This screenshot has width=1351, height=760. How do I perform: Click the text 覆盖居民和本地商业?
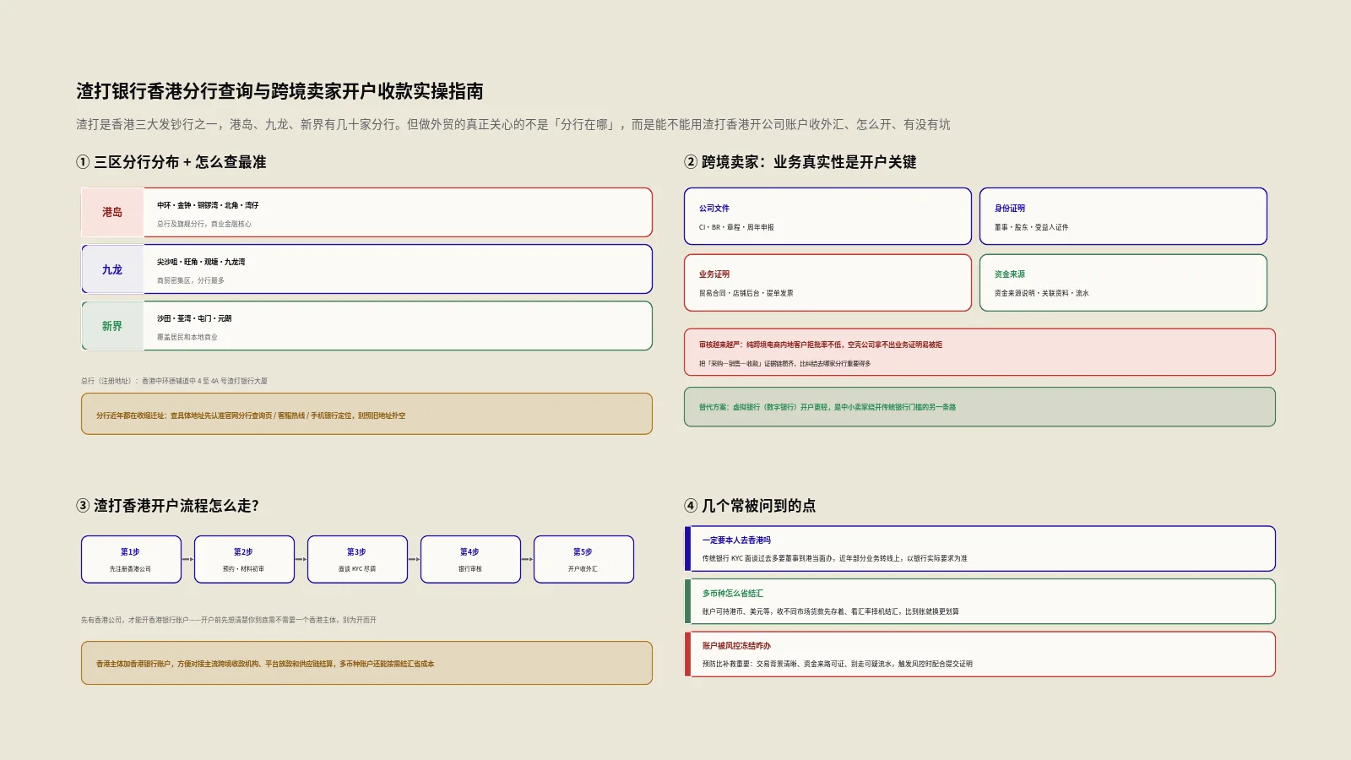pos(187,337)
